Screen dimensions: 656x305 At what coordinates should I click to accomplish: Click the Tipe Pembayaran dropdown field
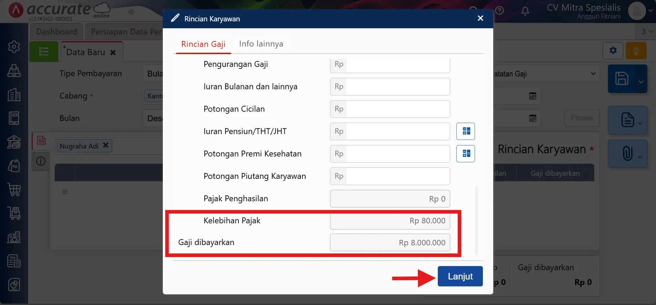[x=153, y=73]
